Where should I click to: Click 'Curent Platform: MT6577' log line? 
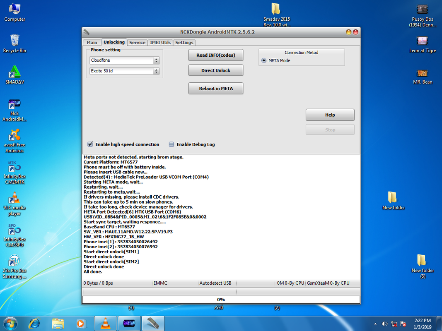click(111, 162)
